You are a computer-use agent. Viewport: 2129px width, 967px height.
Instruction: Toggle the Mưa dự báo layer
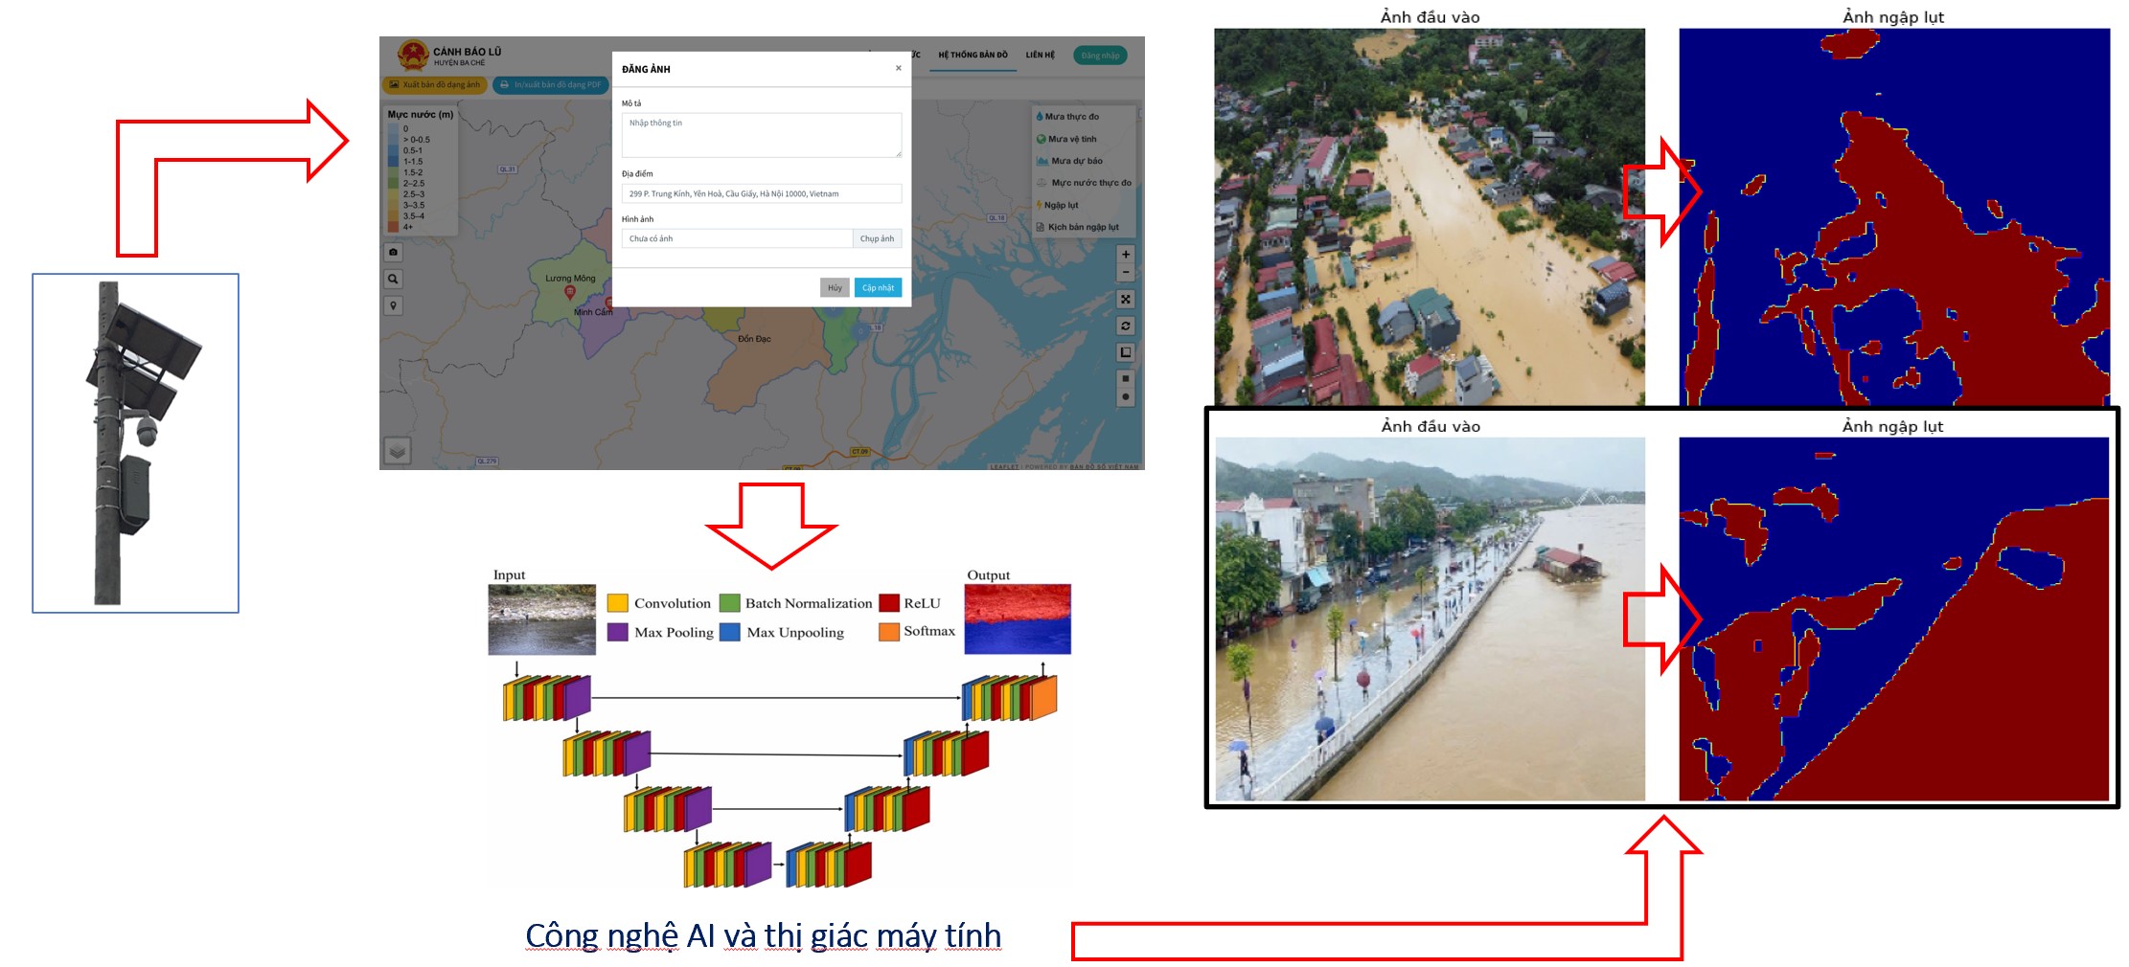pos(1069,161)
